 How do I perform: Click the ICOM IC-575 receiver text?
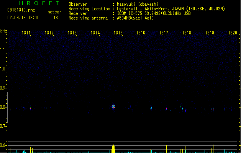point(154,13)
